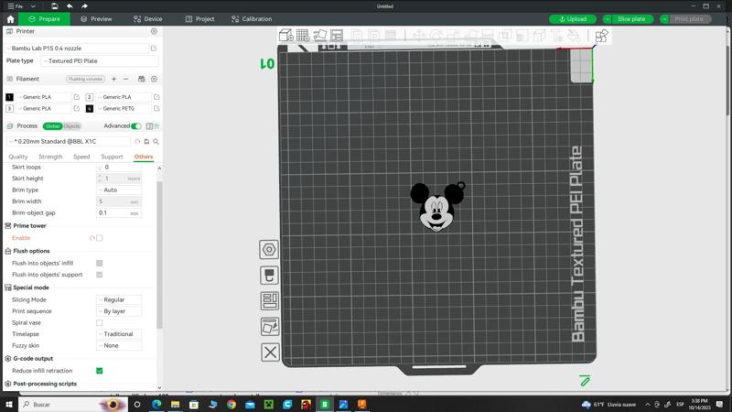Image resolution: width=732 pixels, height=412 pixels.
Task: Switch to the Preview tab
Action: click(96, 18)
